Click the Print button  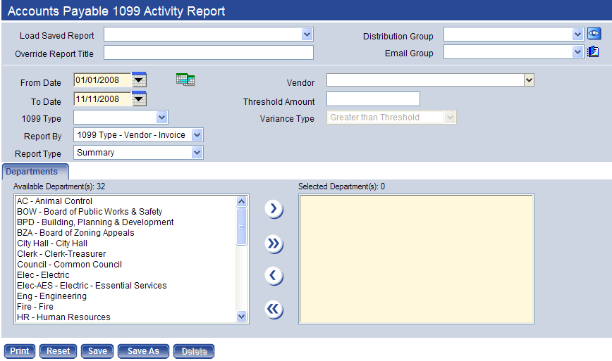pyautogui.click(x=20, y=351)
